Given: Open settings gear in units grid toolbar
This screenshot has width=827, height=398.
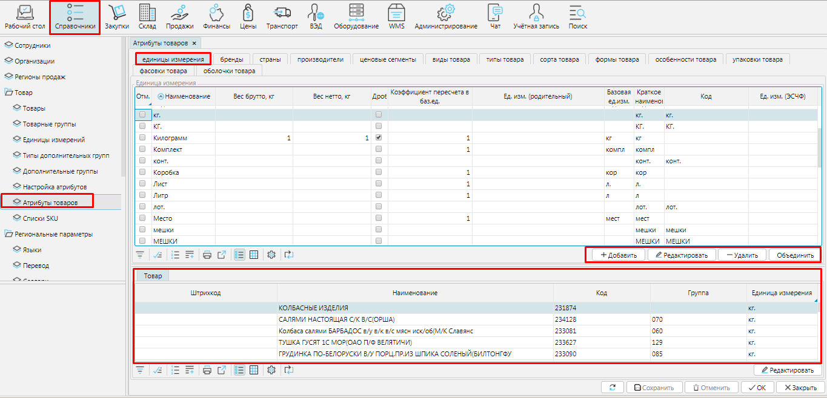Looking at the screenshot, I should 271,255.
